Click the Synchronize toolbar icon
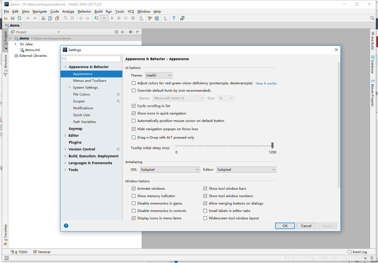 pos(19,18)
